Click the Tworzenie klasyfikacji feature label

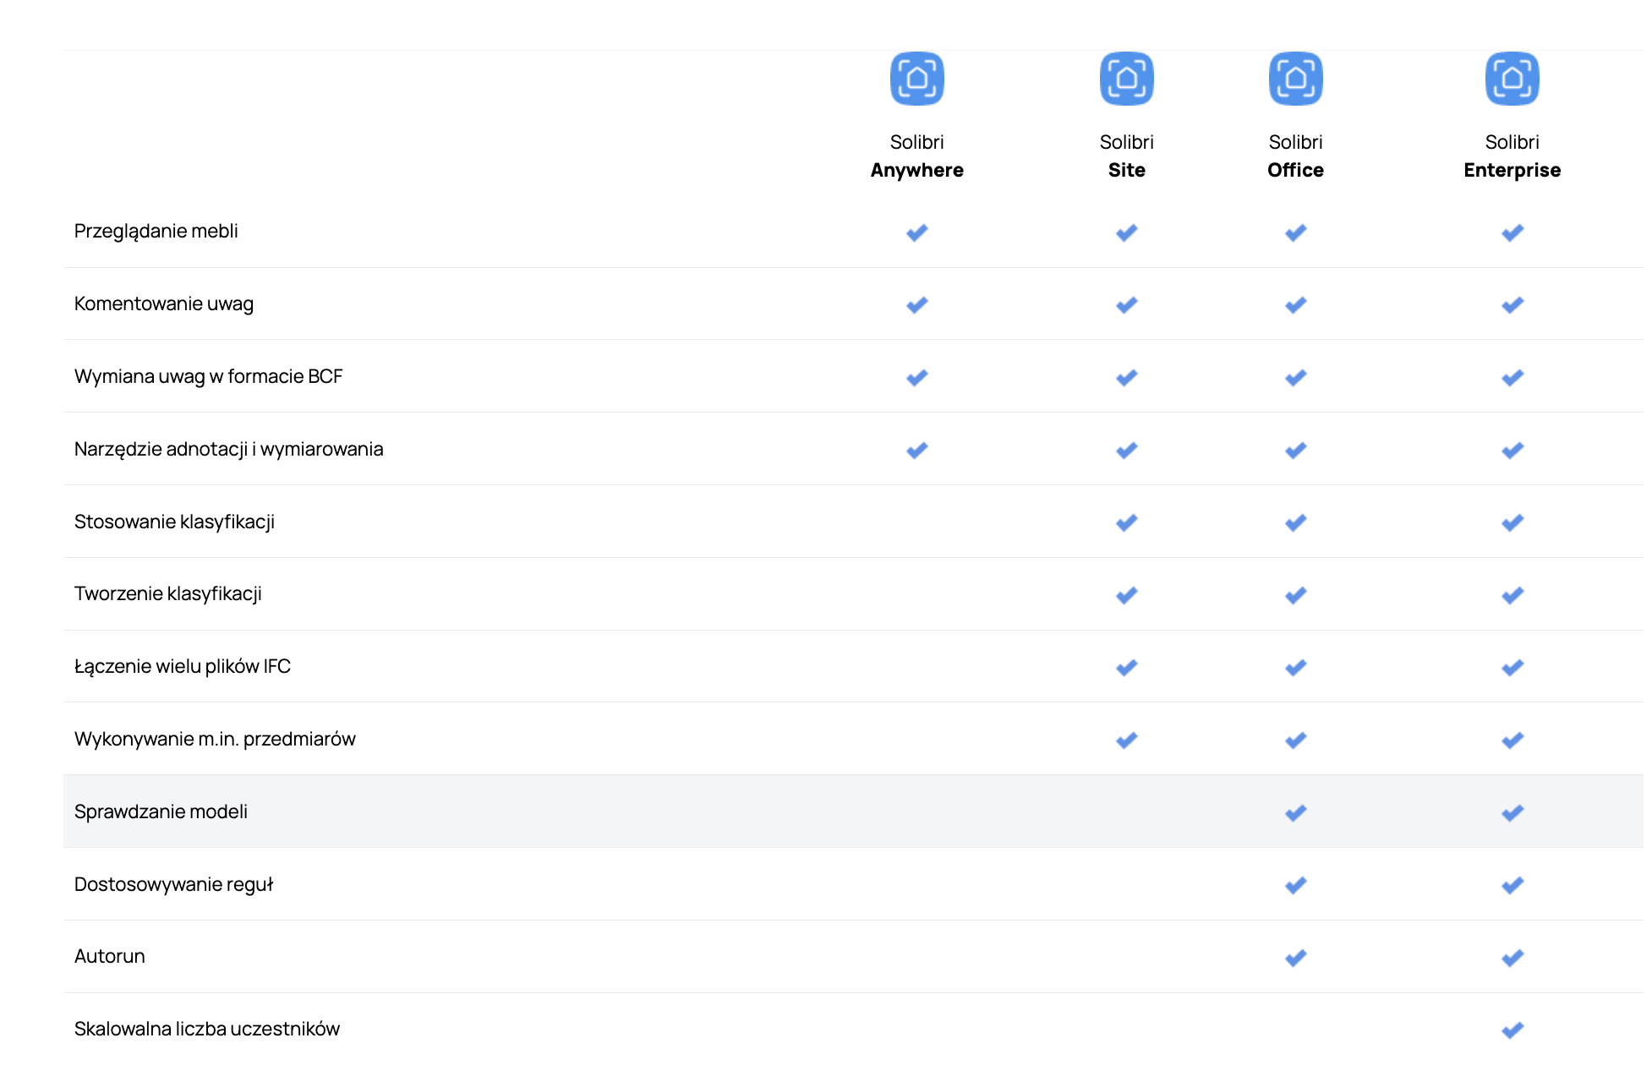tap(167, 594)
